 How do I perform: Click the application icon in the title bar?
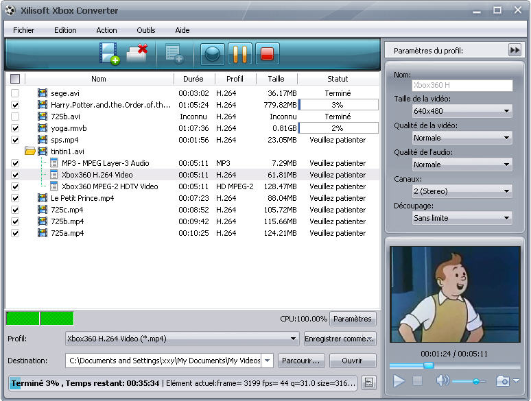(10, 10)
